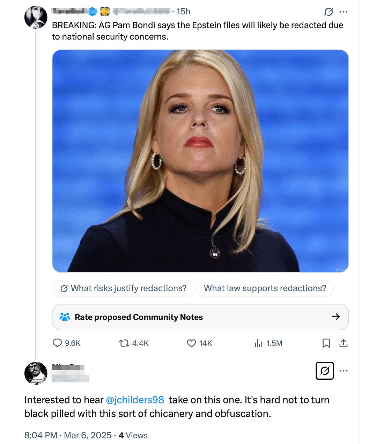Bookmark the Epstein files tweet
The height and width of the screenshot is (444, 384).
[x=326, y=343]
